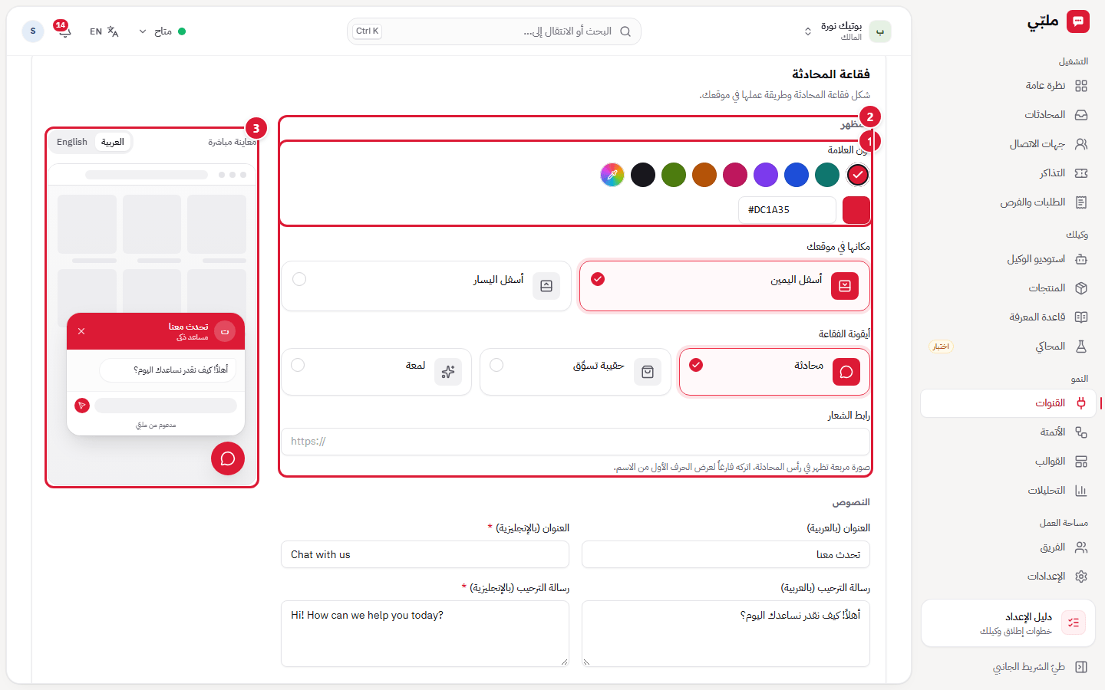Image resolution: width=1105 pixels, height=690 pixels.
Task: Go to جهات الاتصال contacts icon
Action: (x=1081, y=144)
